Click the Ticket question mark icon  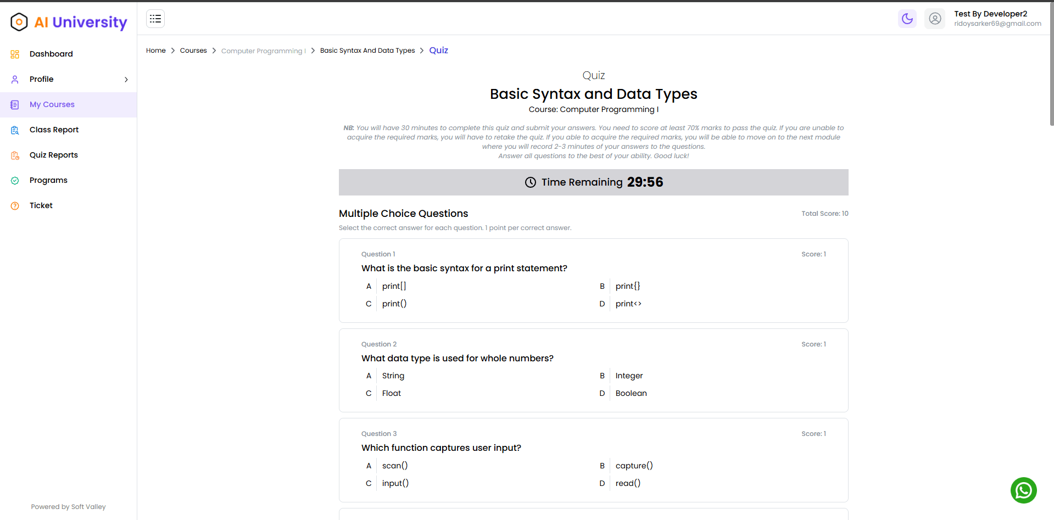tap(15, 206)
